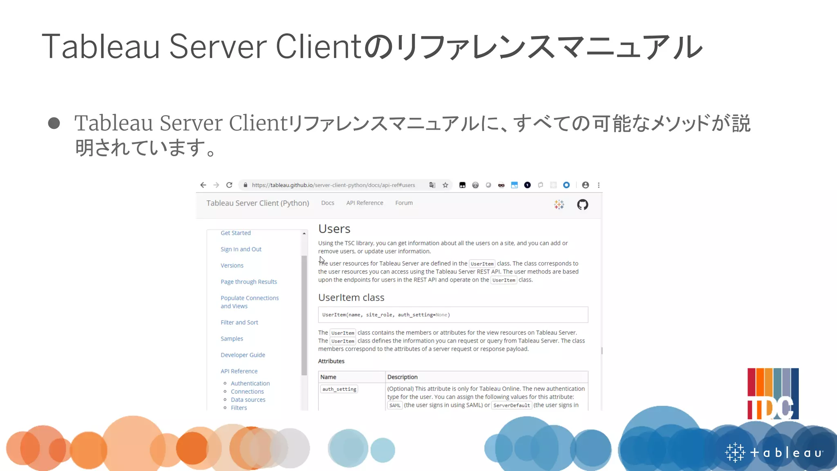
Task: Click the first black square extension icon
Action: 462,185
